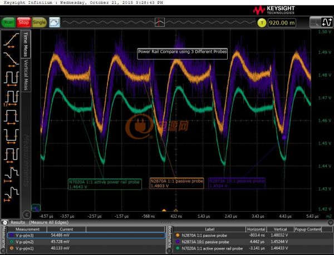Select the bottom step delay measurement icon
The width and height of the screenshot is (334, 255).
click(11, 194)
